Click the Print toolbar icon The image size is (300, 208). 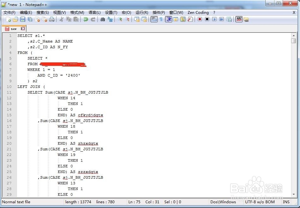point(51,19)
